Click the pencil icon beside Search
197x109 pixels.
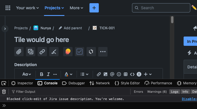pyautogui.click(x=194, y=8)
